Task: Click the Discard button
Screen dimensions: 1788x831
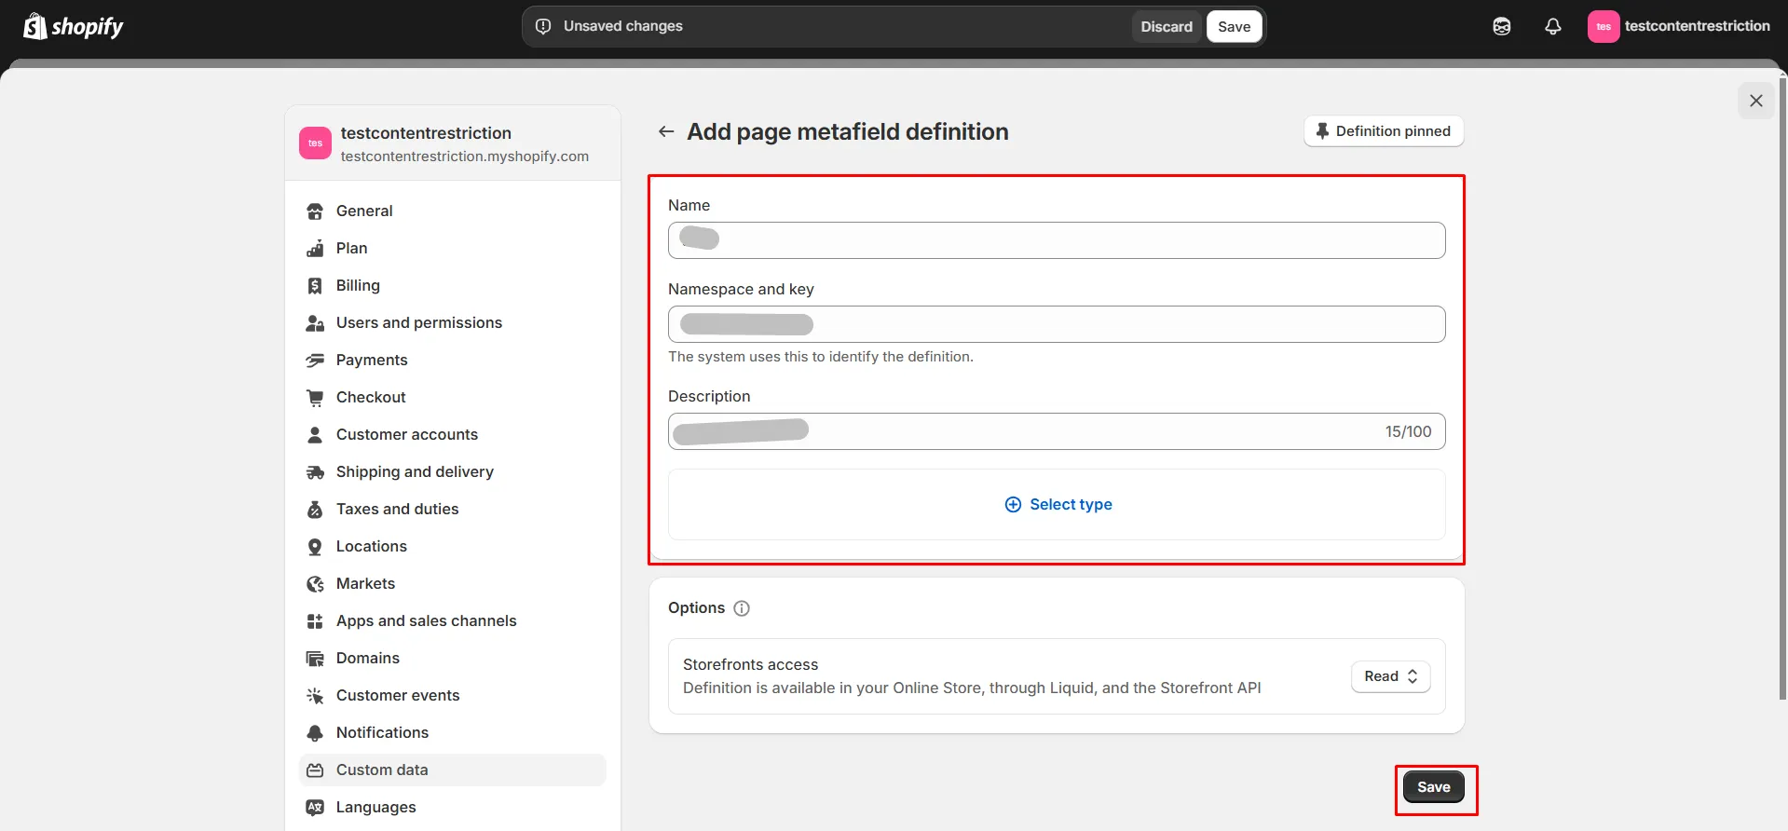Action: pyautogui.click(x=1167, y=27)
